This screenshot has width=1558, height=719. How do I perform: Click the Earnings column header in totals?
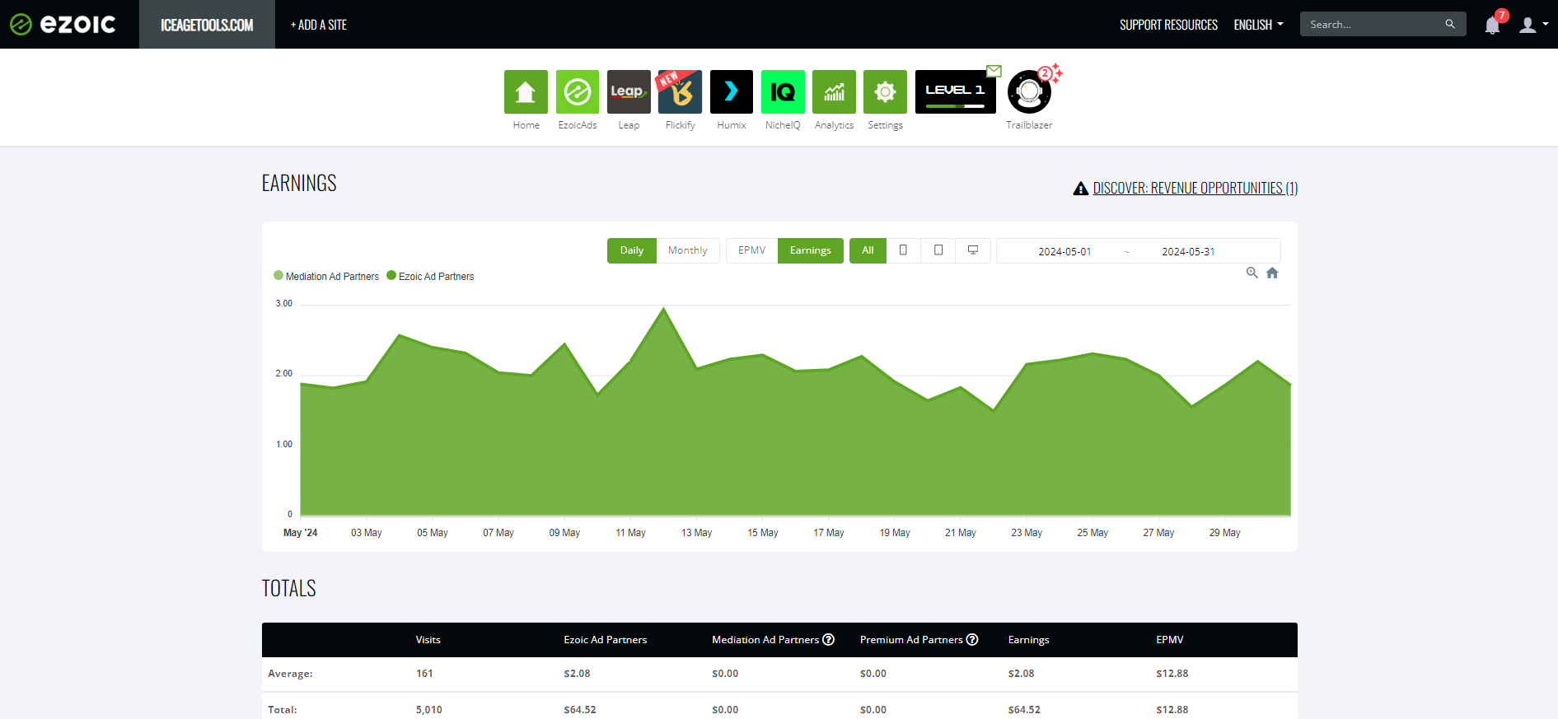coord(1028,640)
